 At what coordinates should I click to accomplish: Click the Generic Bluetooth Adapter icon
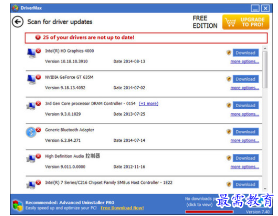tap(31, 132)
